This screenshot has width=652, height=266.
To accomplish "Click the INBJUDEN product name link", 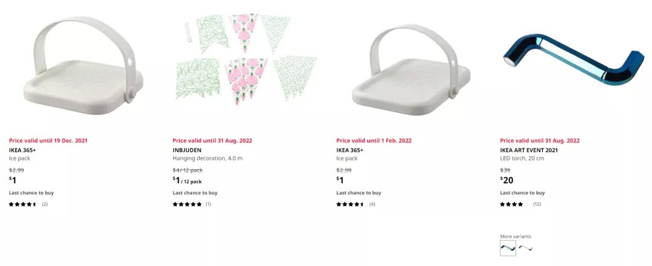I will click(187, 150).
